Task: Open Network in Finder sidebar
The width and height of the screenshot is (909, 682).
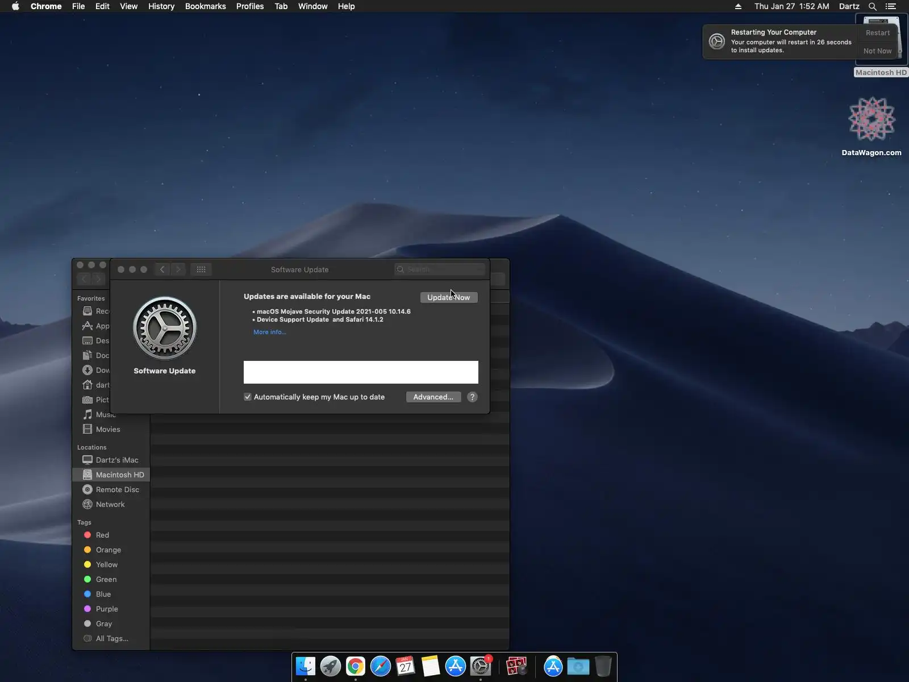Action: click(103, 504)
